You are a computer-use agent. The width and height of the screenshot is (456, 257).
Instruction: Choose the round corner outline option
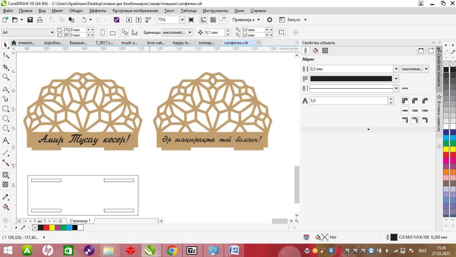tap(415, 101)
